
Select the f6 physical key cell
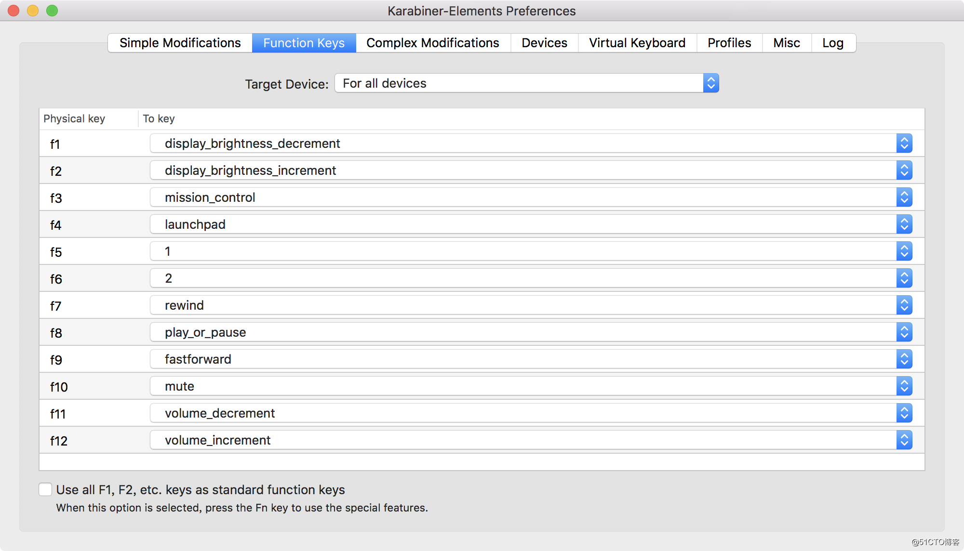tap(89, 278)
